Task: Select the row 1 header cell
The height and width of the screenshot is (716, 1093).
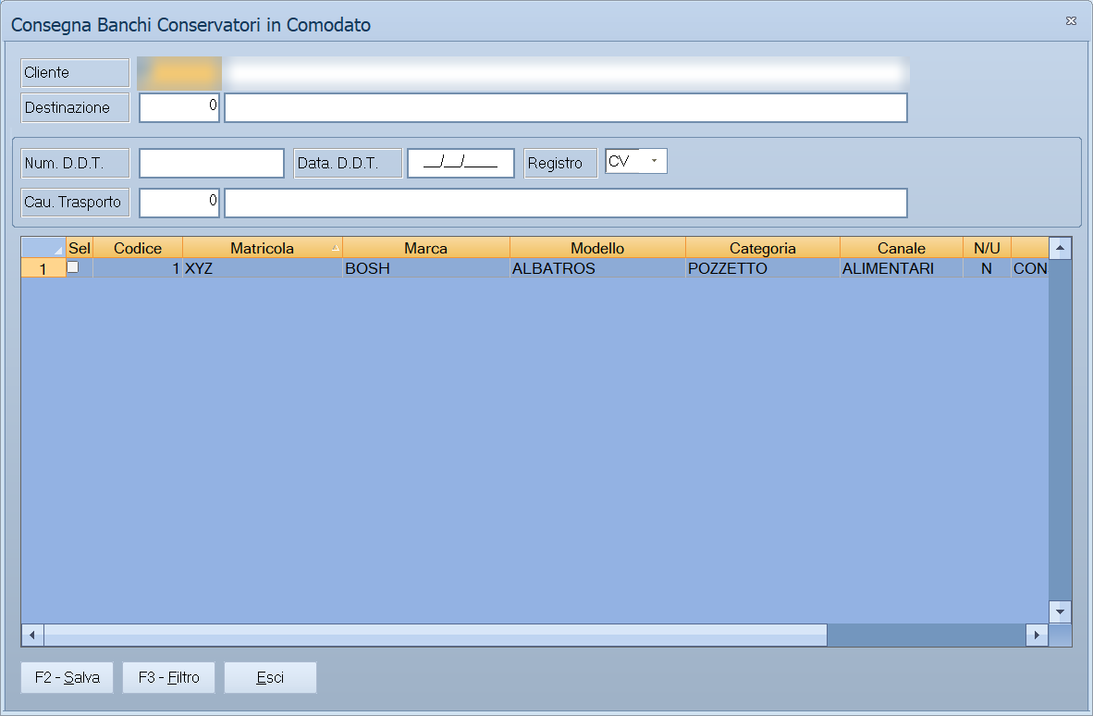Action: coord(43,268)
